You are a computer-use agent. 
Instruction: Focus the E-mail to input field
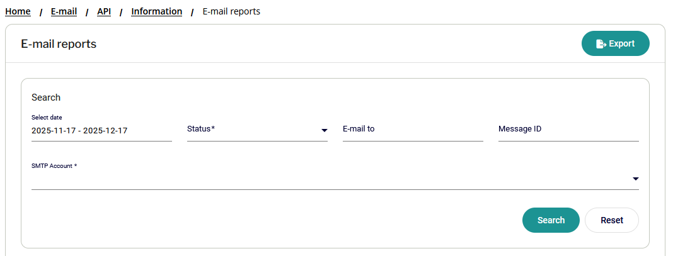coord(413,130)
